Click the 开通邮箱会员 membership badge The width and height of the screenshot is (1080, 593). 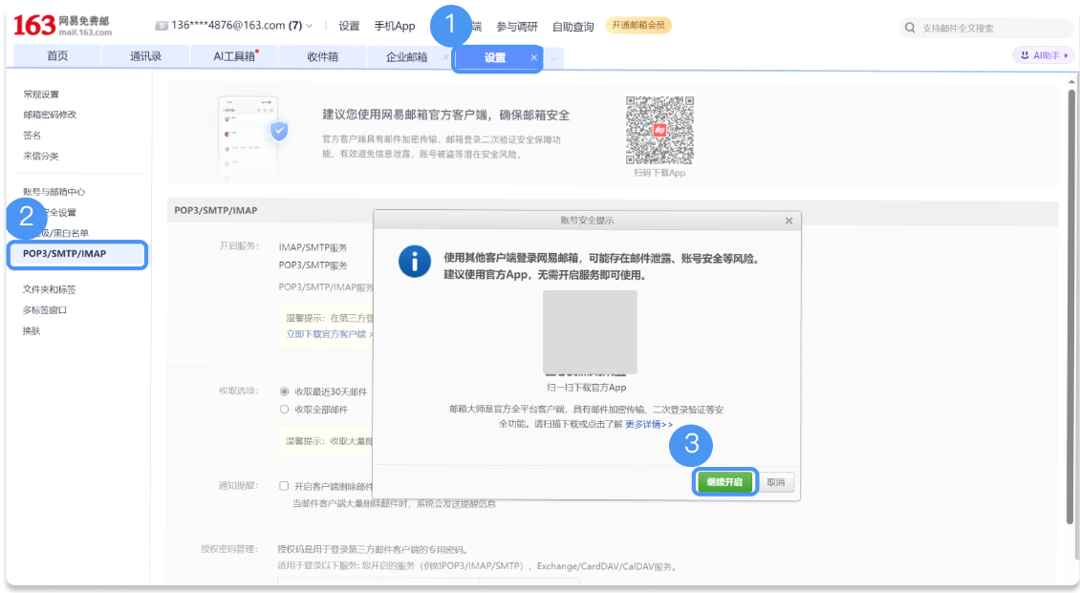point(637,26)
